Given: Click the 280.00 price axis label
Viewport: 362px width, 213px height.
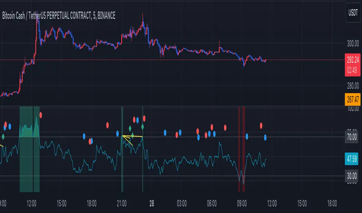Looking at the screenshot, I should coord(353,86).
